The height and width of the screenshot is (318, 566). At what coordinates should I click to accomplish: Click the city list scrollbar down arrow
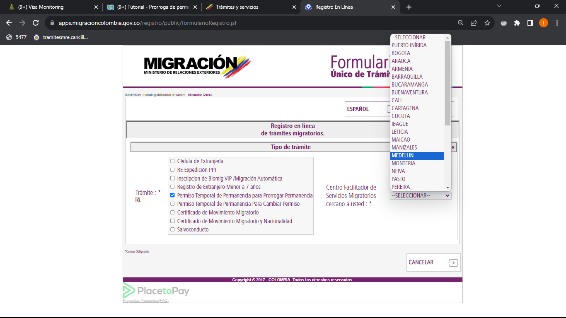coord(447,187)
